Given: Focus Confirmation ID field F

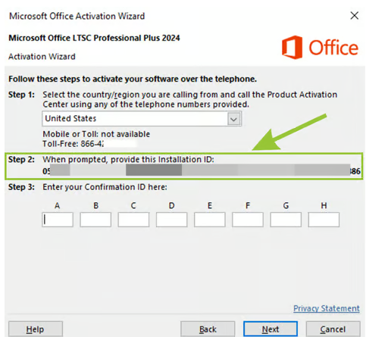Looking at the screenshot, I should pos(248,220).
